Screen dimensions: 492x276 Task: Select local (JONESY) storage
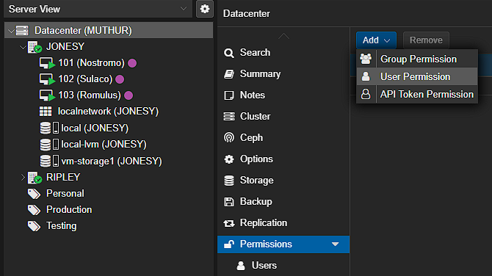pos(95,128)
